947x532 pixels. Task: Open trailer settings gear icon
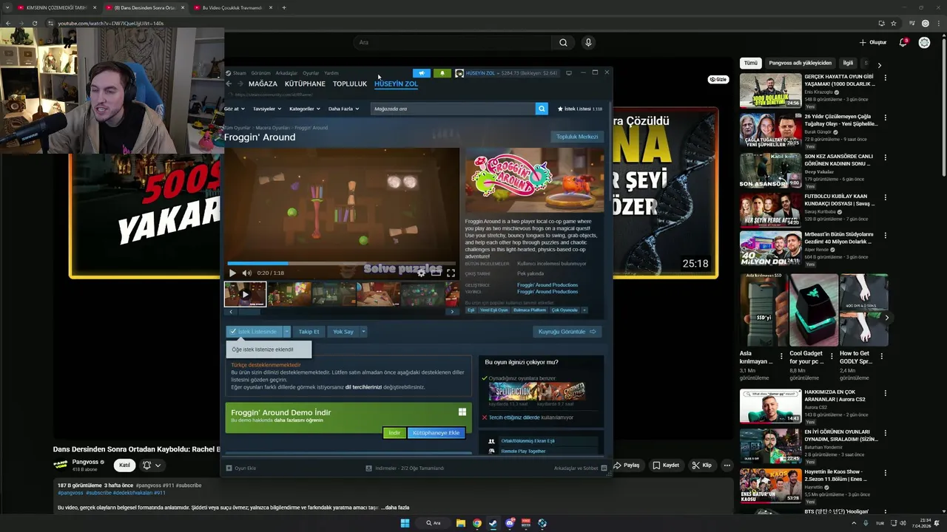421,273
